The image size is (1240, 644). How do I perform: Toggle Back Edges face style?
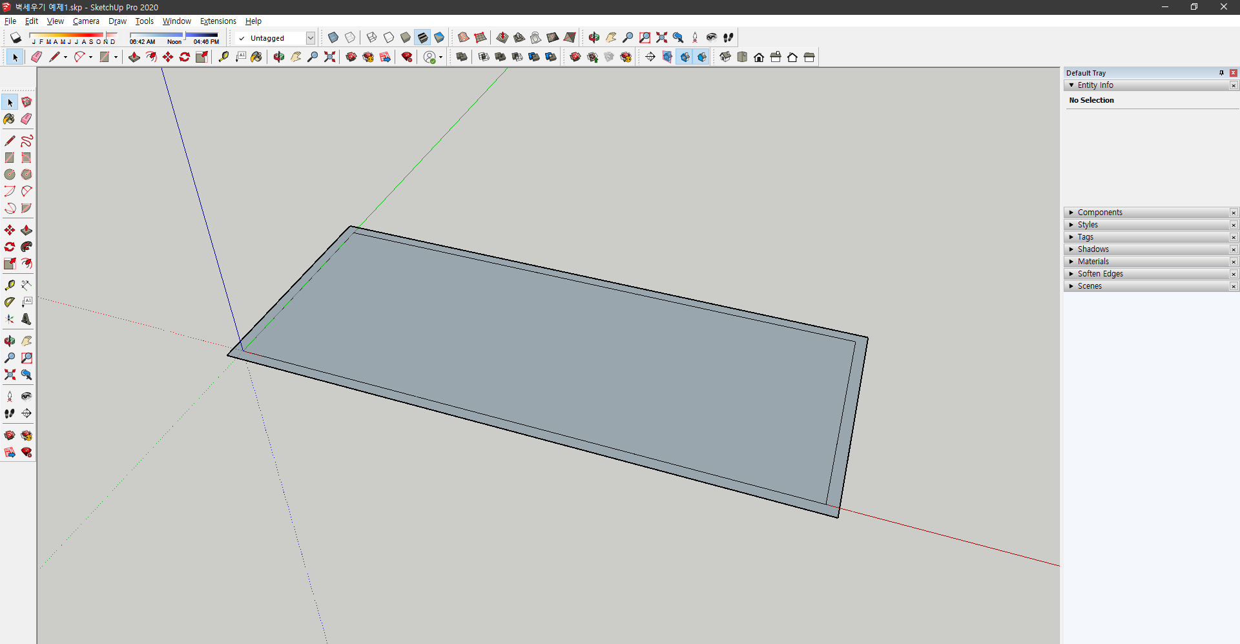pos(350,37)
